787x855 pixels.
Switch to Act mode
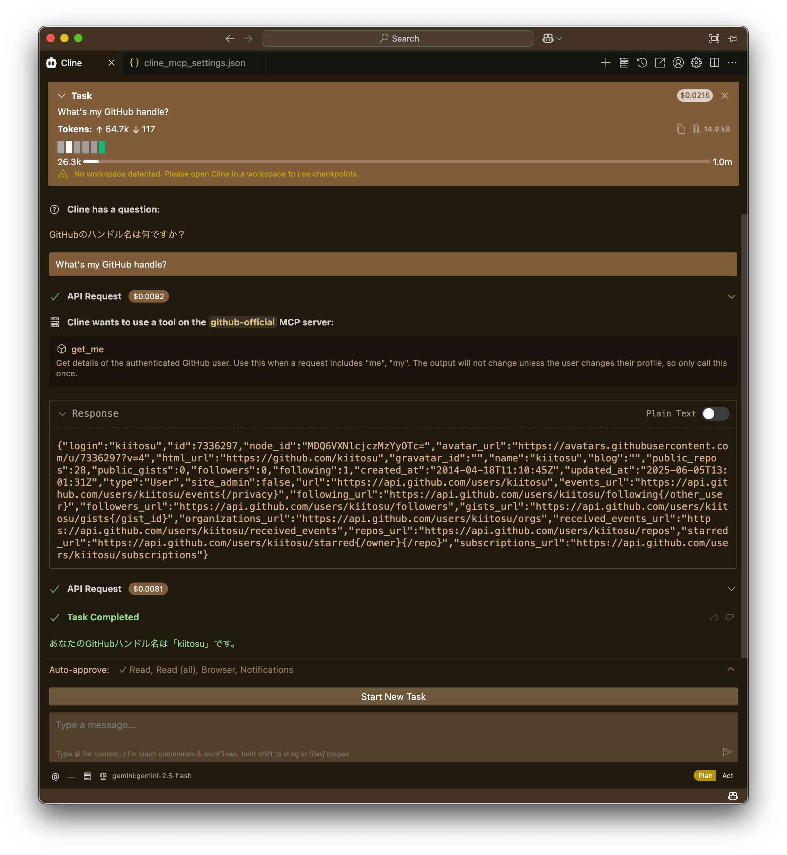coord(727,776)
